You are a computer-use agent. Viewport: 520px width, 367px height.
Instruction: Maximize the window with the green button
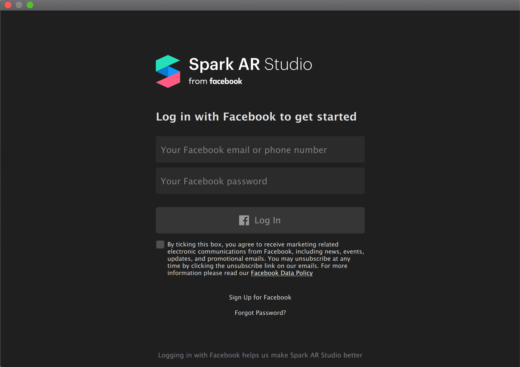pos(30,5)
